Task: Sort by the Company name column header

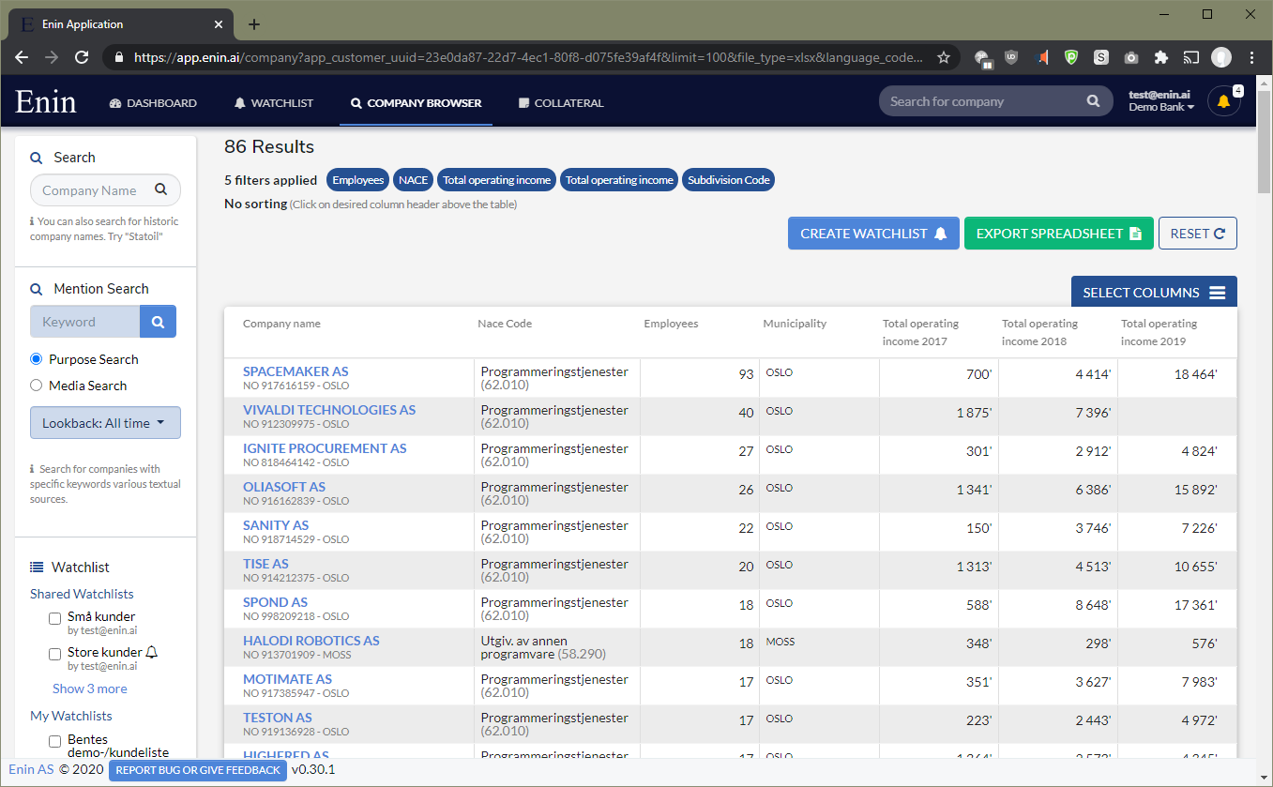Action: 281,324
